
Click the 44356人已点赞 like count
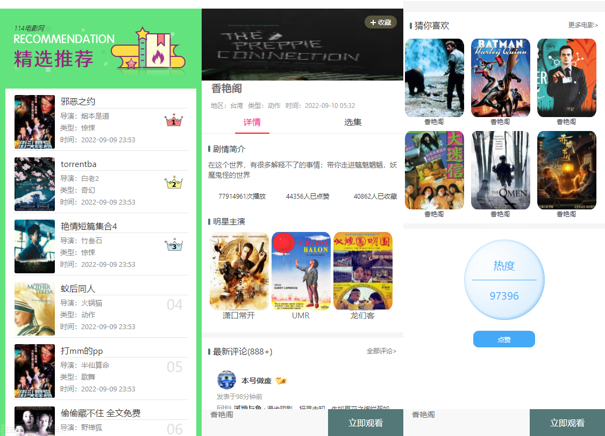(x=308, y=197)
